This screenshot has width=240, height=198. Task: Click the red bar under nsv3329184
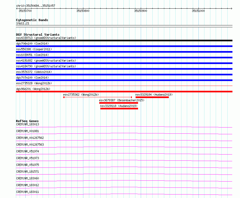tap(152, 97)
